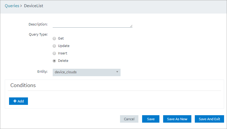This screenshot has width=227, height=129.
Task: Click the Entity dropdown arrow
Action: tap(117, 72)
